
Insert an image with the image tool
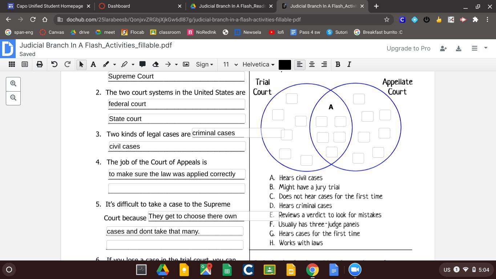[186, 64]
